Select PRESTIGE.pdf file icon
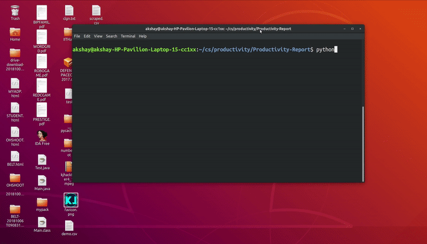The width and height of the screenshot is (427, 244). (x=42, y=110)
